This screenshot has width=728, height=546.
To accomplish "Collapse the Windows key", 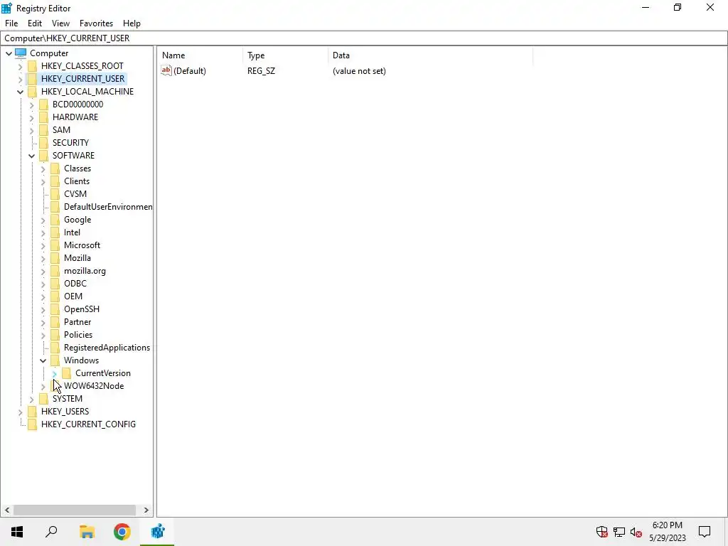I will click(43, 360).
